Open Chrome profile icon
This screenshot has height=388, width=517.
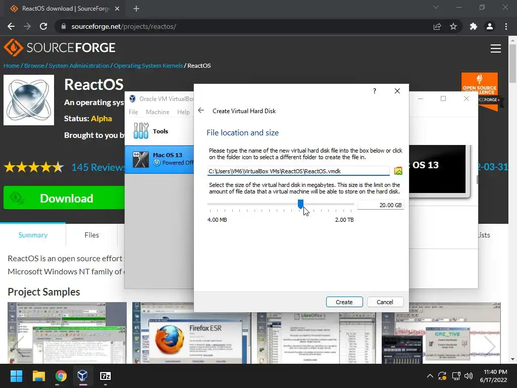(490, 26)
